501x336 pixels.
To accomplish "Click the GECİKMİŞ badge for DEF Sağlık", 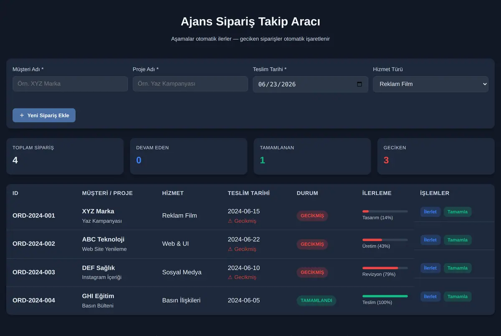I will pos(312,272).
